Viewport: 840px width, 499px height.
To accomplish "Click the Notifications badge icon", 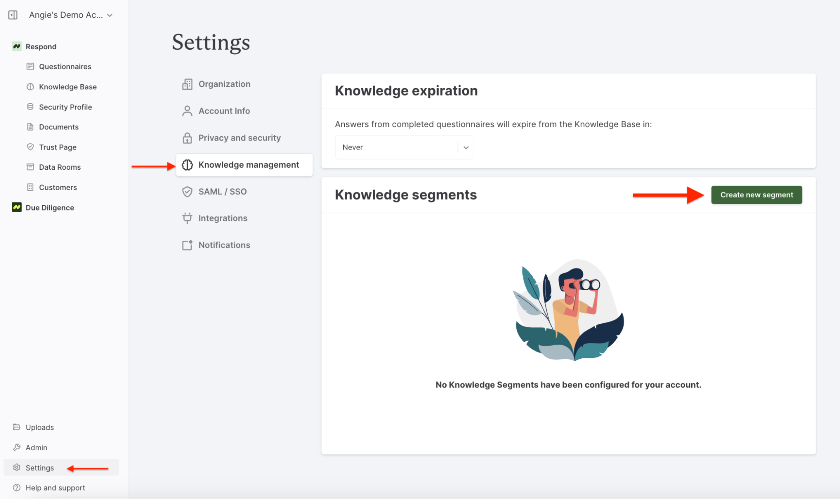I will [187, 245].
